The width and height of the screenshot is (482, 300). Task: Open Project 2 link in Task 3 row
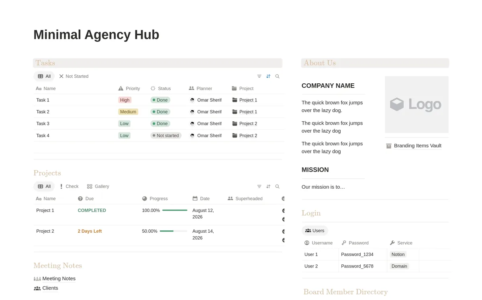coord(248,124)
